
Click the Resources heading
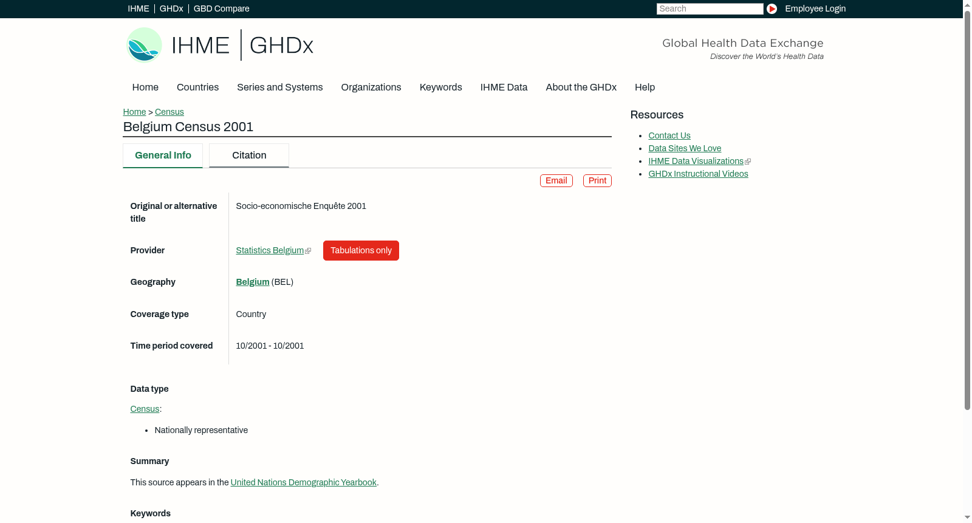coord(657,115)
